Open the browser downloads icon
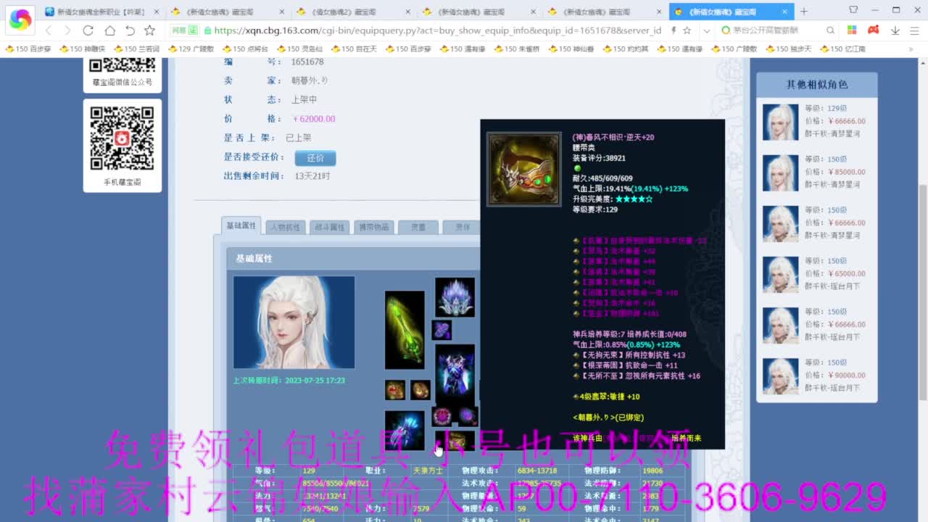 [x=895, y=30]
